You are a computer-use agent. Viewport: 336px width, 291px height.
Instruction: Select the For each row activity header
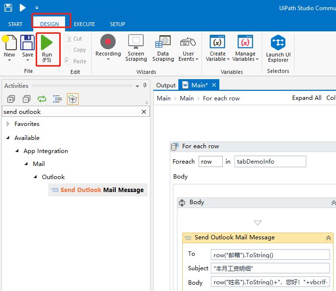(x=253, y=146)
